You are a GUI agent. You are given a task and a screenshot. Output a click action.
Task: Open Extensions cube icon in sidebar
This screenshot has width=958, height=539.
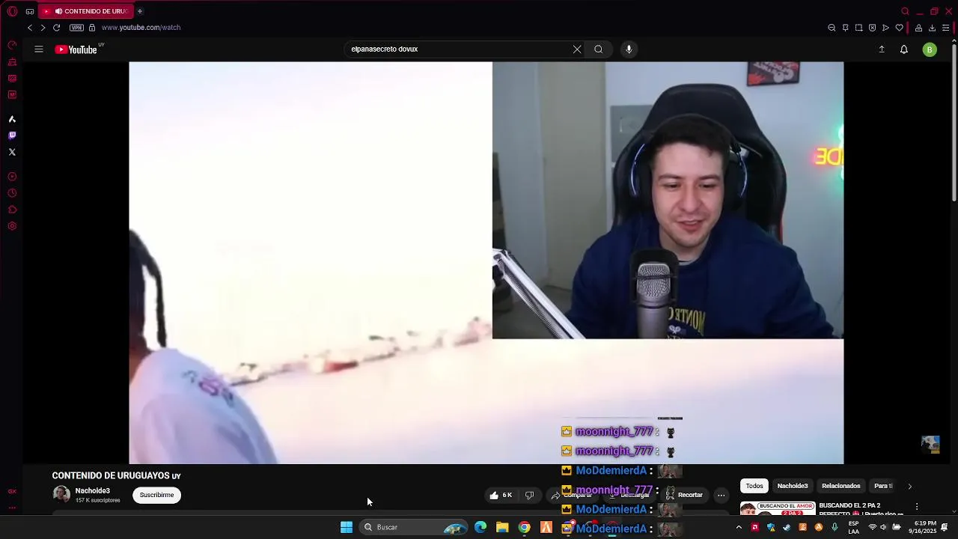click(x=12, y=210)
